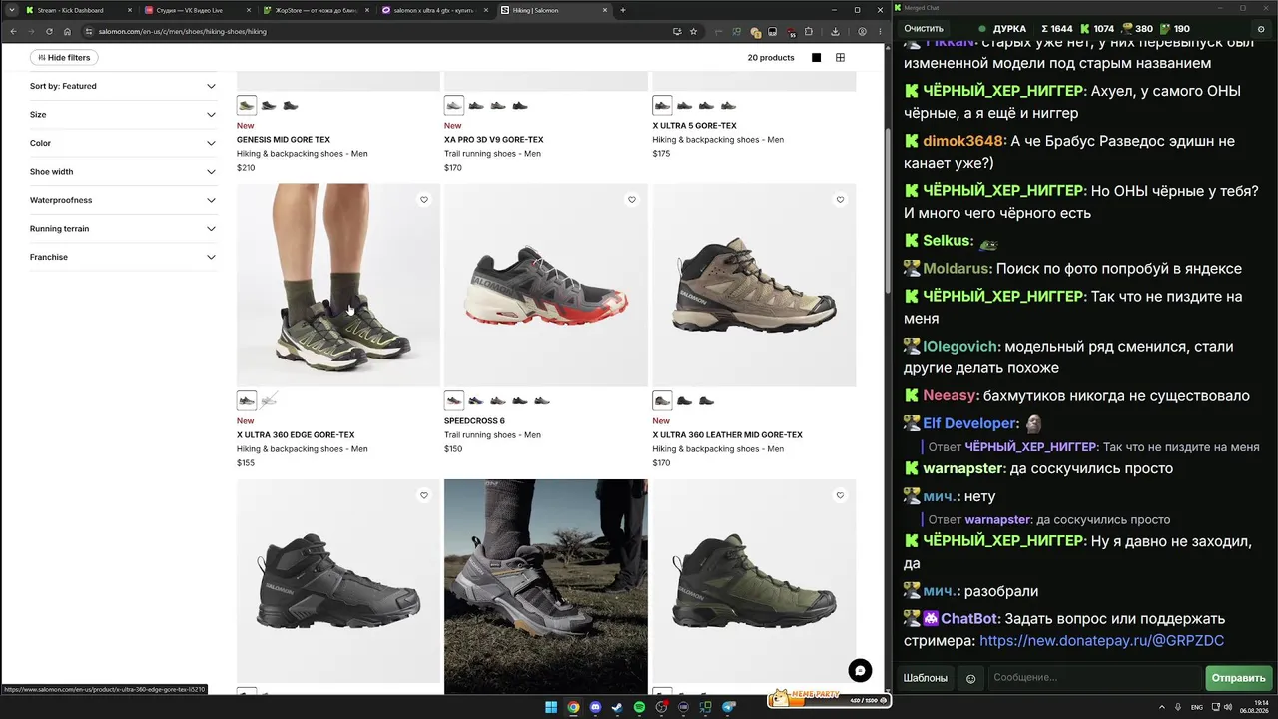Select the Hiking | Salomon tab
1278x719 pixels.
[553, 10]
